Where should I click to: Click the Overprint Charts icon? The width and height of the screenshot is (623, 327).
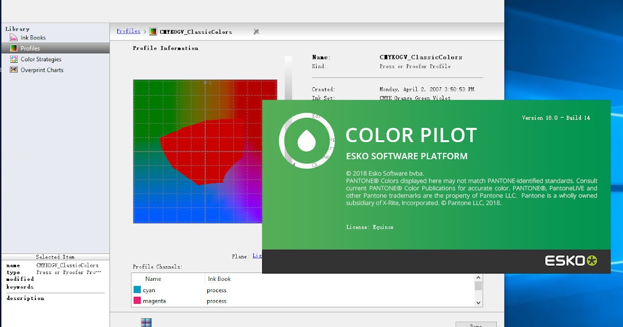[14, 70]
